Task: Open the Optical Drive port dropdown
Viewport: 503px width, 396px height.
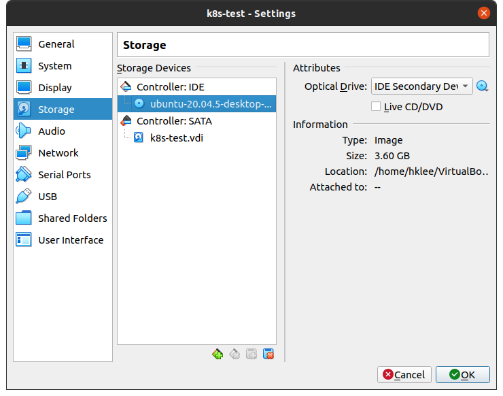Action: (x=422, y=86)
